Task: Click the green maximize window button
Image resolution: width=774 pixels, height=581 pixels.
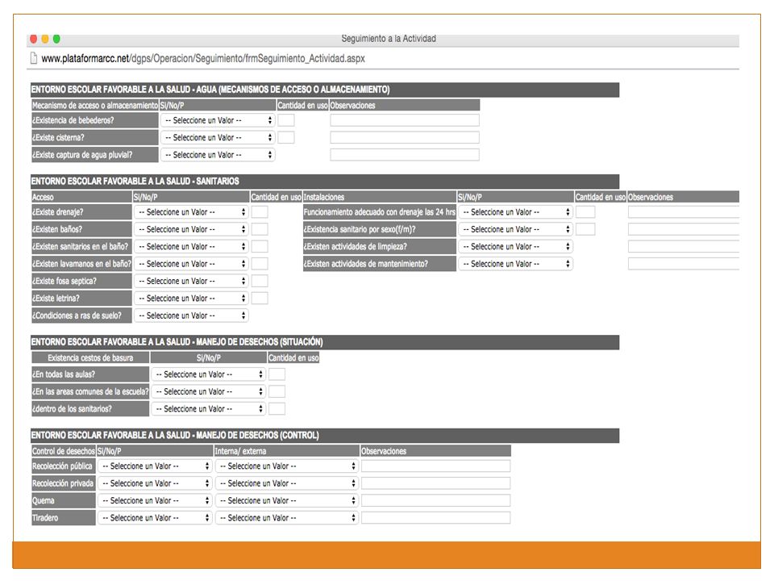Action: pyautogui.click(x=56, y=39)
